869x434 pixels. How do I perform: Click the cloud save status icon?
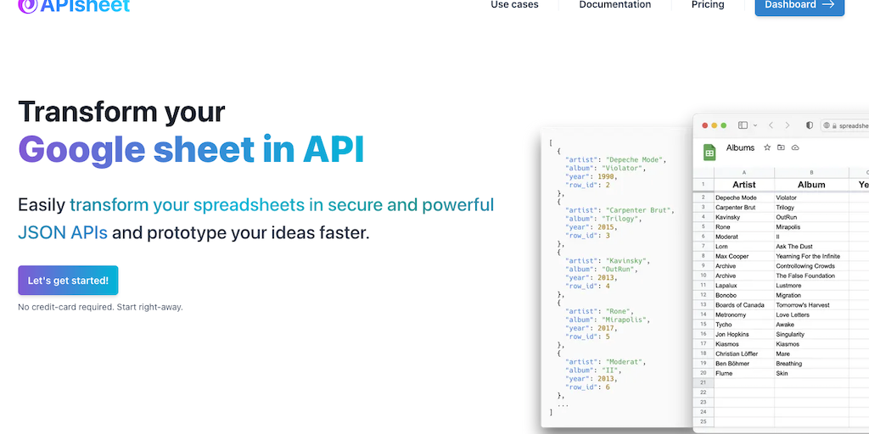pyautogui.click(x=795, y=147)
